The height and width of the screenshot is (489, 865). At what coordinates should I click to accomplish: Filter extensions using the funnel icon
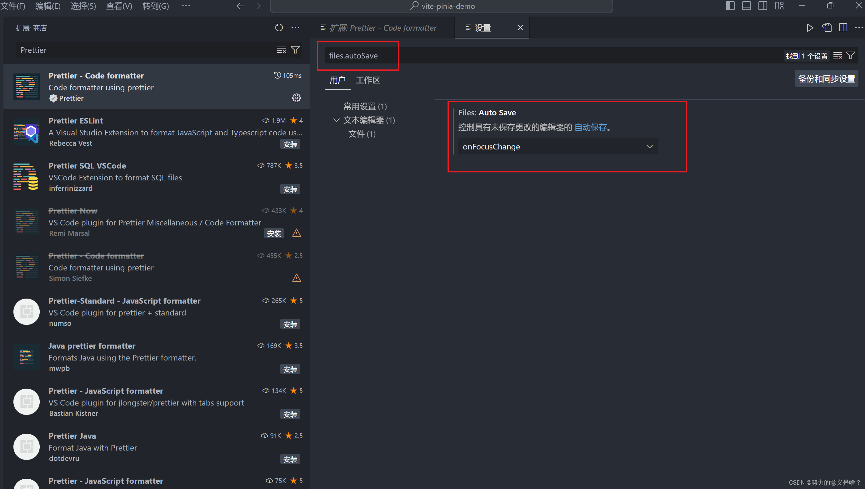coord(295,50)
